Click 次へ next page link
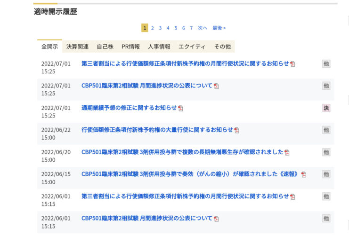Image resolution: width=349 pixels, height=235 pixels. click(203, 28)
